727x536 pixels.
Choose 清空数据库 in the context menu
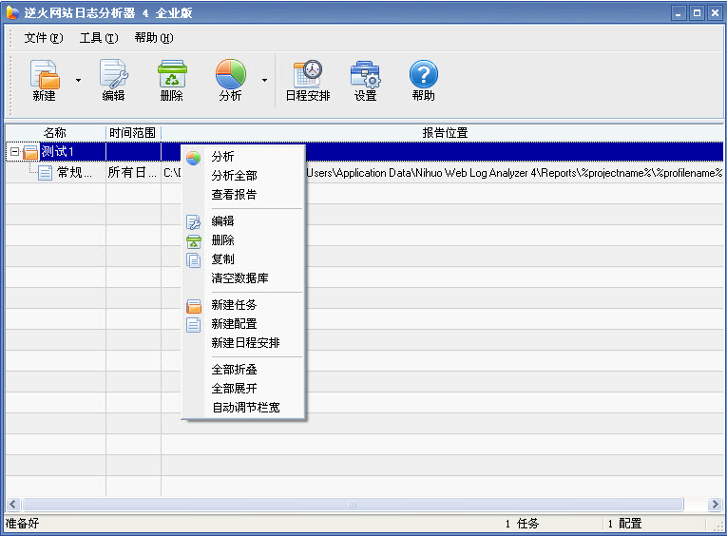pyautogui.click(x=239, y=278)
